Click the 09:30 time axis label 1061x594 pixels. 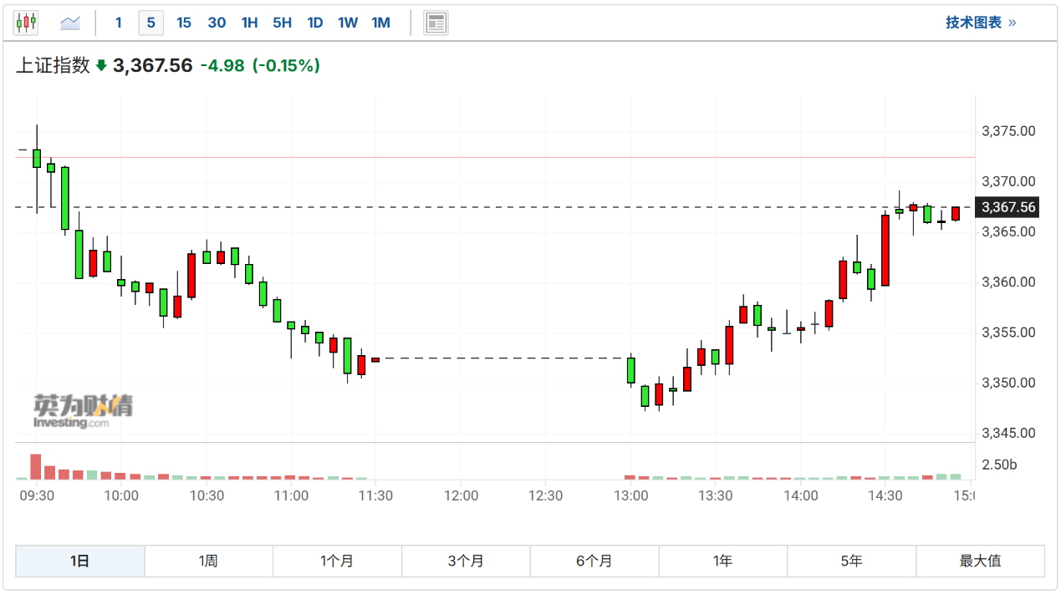pos(37,495)
